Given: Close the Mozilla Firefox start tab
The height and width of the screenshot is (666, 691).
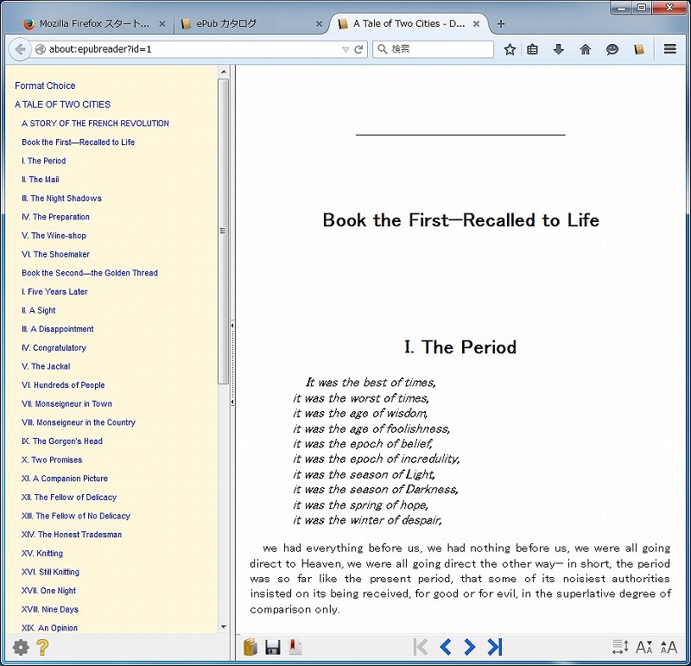Looking at the screenshot, I should (x=162, y=24).
